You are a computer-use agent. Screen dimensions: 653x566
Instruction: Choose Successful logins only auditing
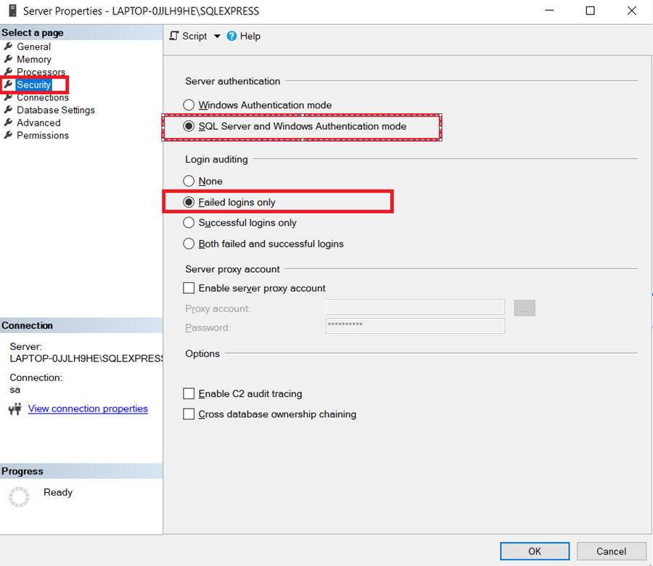(x=240, y=223)
